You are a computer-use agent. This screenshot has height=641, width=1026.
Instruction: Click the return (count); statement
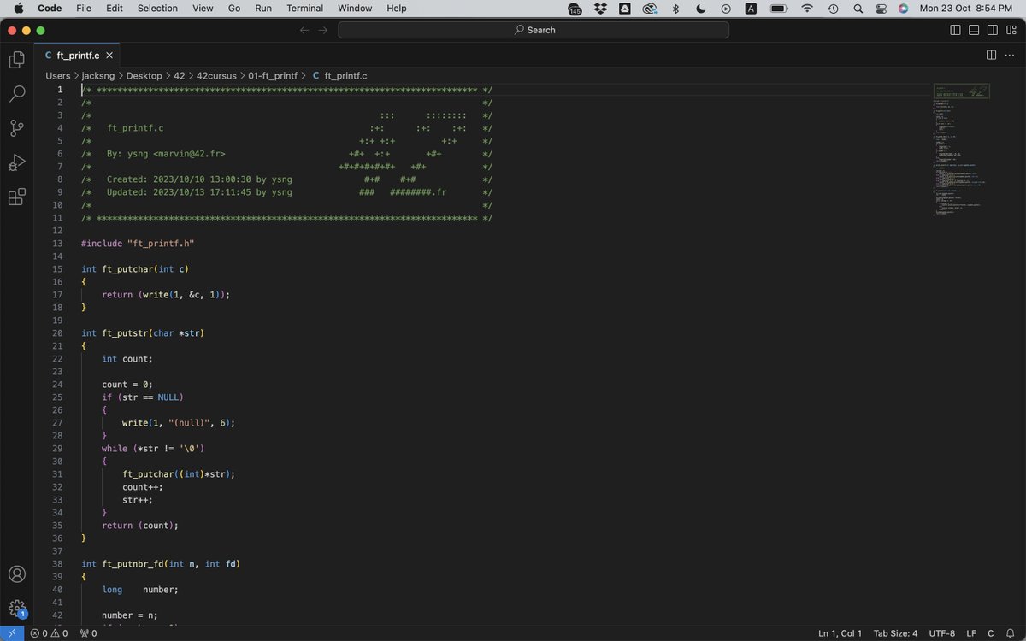[140, 526]
